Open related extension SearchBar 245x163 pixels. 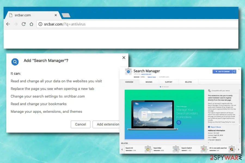[x=157, y=148]
